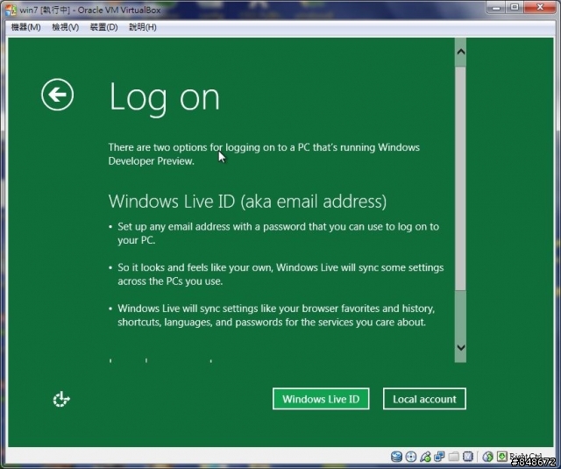561x469 pixels.
Task: Open the 檢視(V) menu
Action: click(65, 27)
